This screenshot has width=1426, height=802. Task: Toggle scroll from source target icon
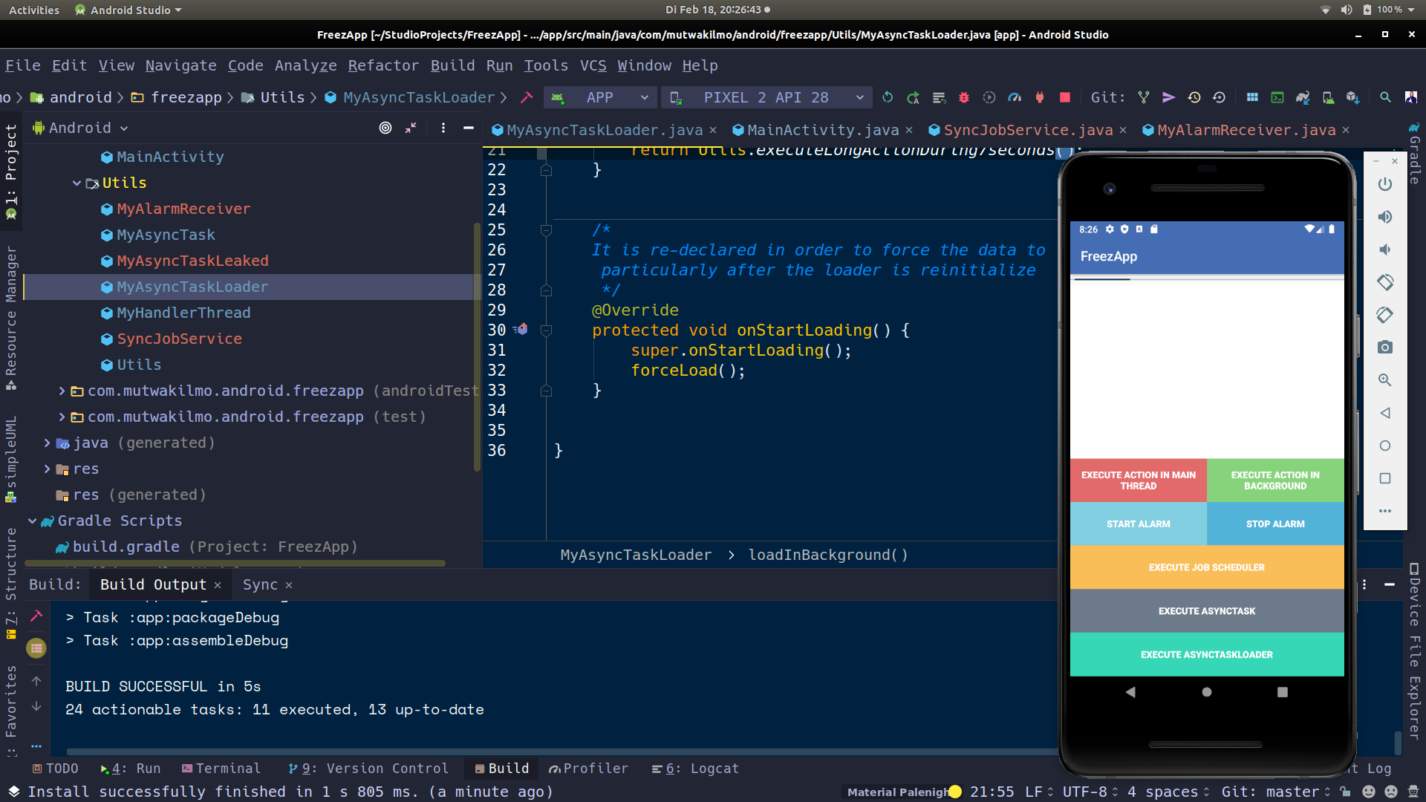coord(385,128)
